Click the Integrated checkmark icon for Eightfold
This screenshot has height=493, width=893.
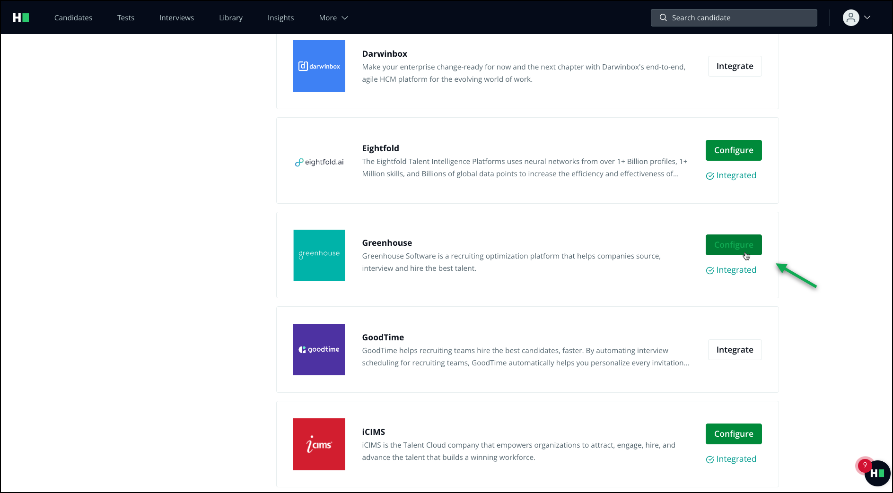[x=710, y=176]
